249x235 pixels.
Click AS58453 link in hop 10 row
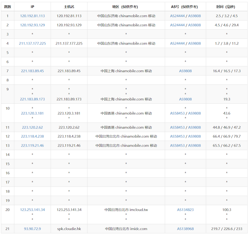177,113
